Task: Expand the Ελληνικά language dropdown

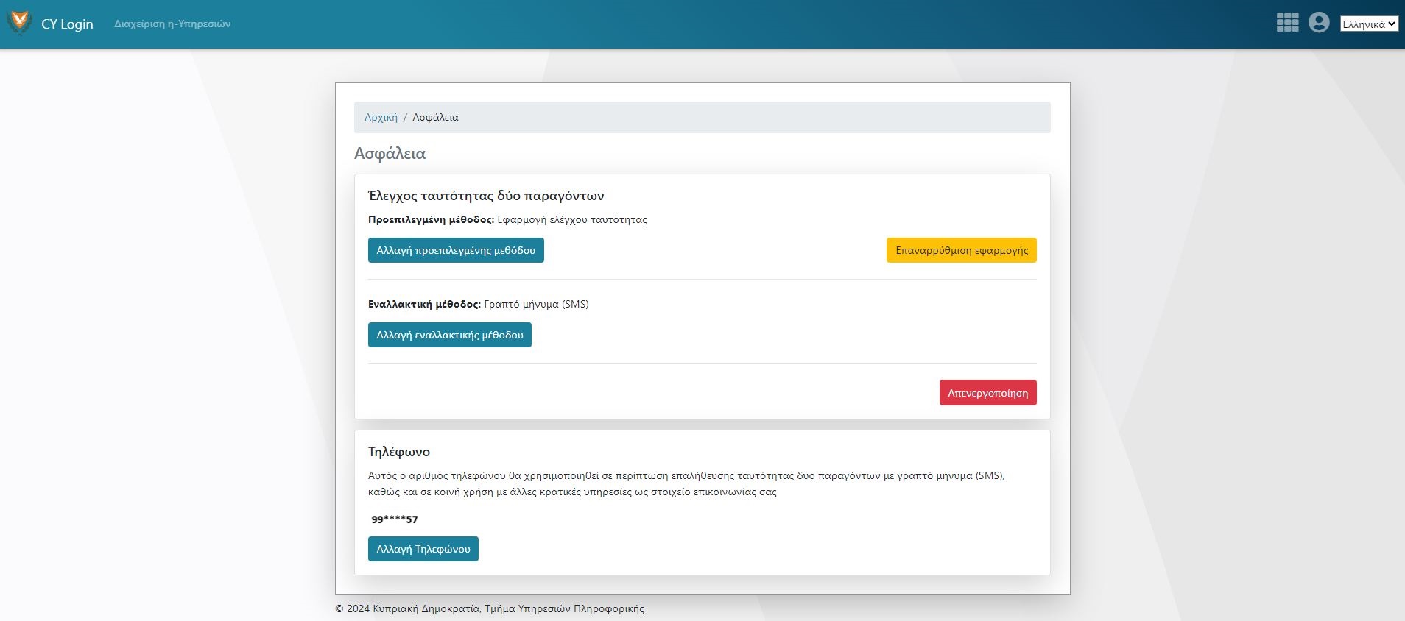Action: 1368,24
